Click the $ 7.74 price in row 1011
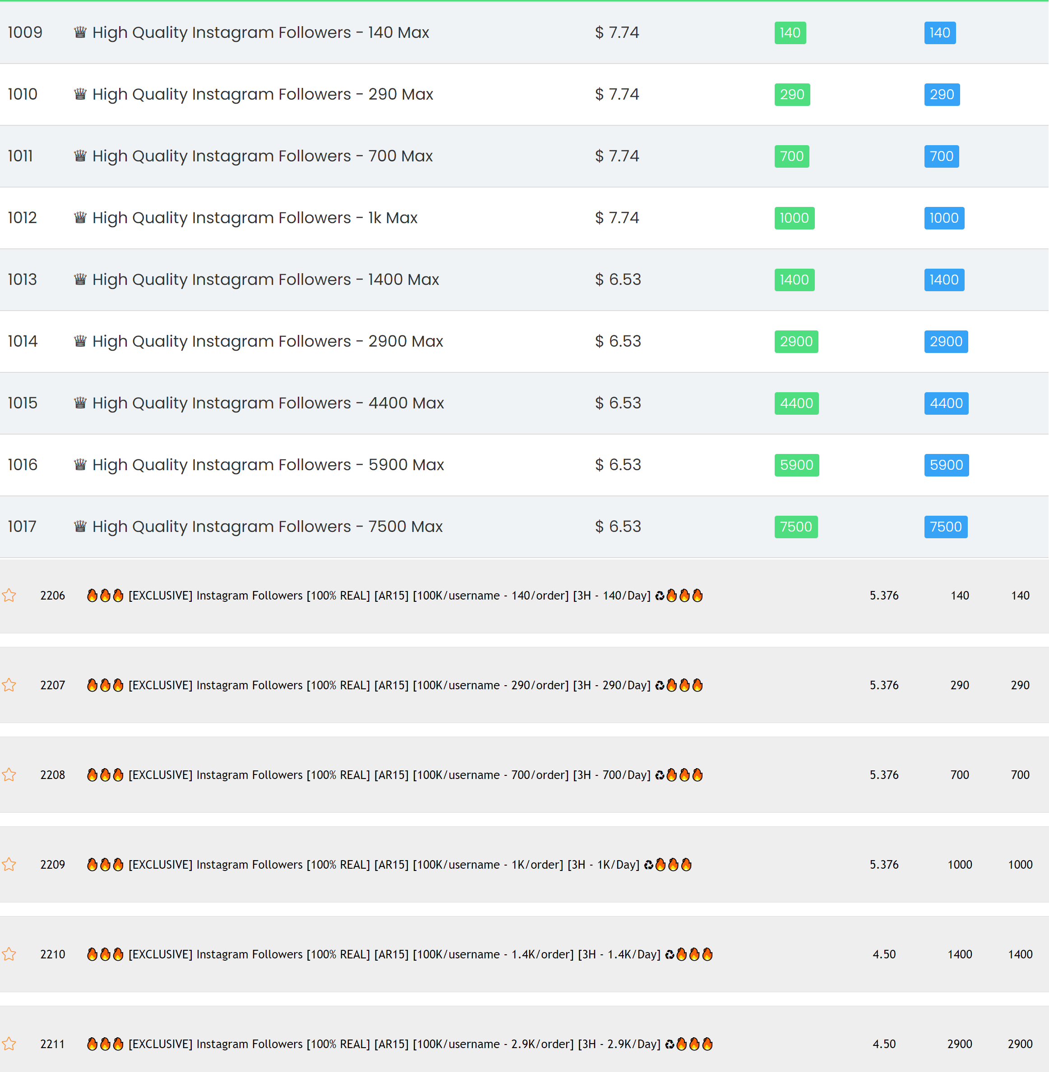The width and height of the screenshot is (1049, 1072). coord(617,156)
